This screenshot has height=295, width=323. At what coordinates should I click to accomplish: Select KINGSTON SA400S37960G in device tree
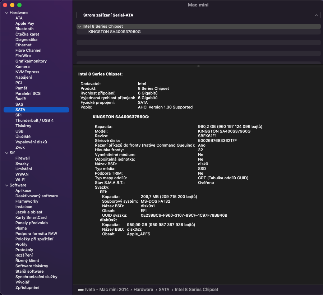click(x=114, y=32)
